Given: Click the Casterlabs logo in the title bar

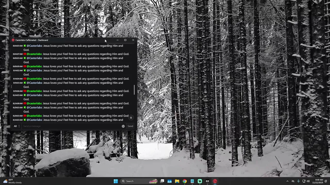Looking at the screenshot, I should tap(13, 40).
